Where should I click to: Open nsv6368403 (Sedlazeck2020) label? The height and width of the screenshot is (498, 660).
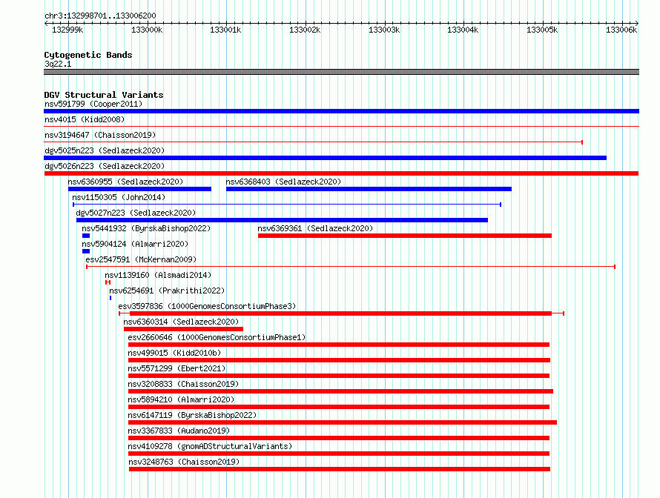pos(283,182)
